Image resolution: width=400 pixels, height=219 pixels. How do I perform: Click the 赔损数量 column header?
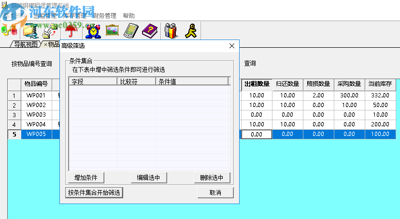[318, 84]
